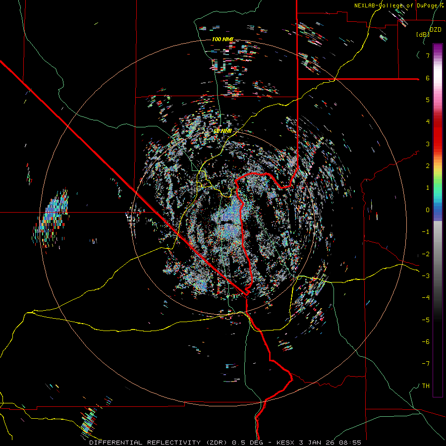Click the 5 dB tick label on scale
Viewport: 446px width, 446px height.
pyautogui.click(x=428, y=100)
